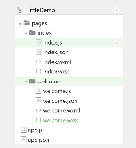Click the file tree view icon
136x148 pixels.
(20, 10)
